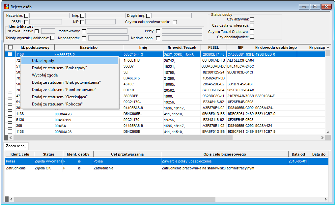Click Zgoda wycofana status cell
Screen dimensions: 335x205
(x=48, y=161)
